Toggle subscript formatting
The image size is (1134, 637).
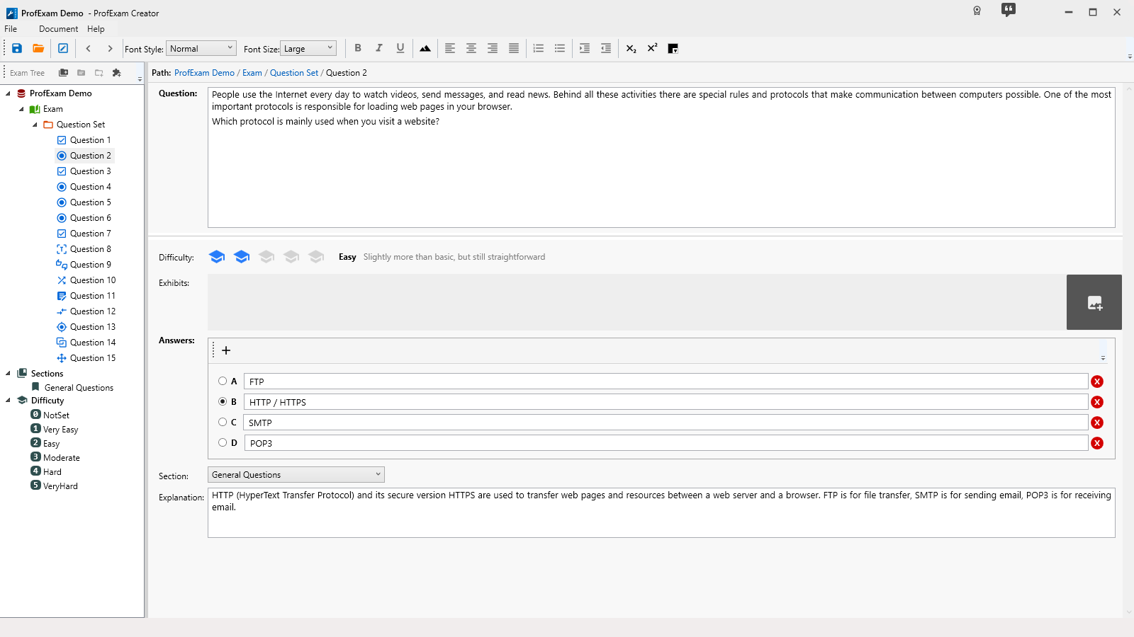[631, 48]
